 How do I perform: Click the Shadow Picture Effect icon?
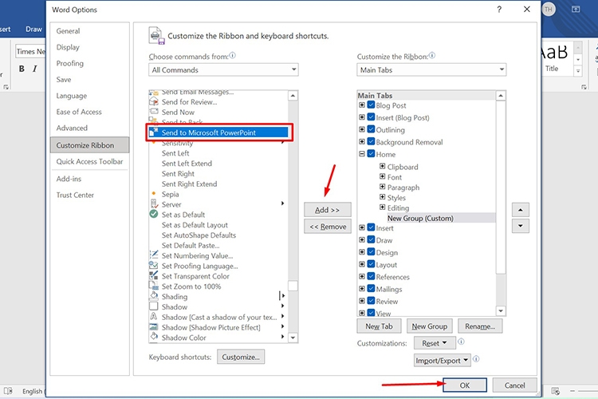click(x=154, y=327)
